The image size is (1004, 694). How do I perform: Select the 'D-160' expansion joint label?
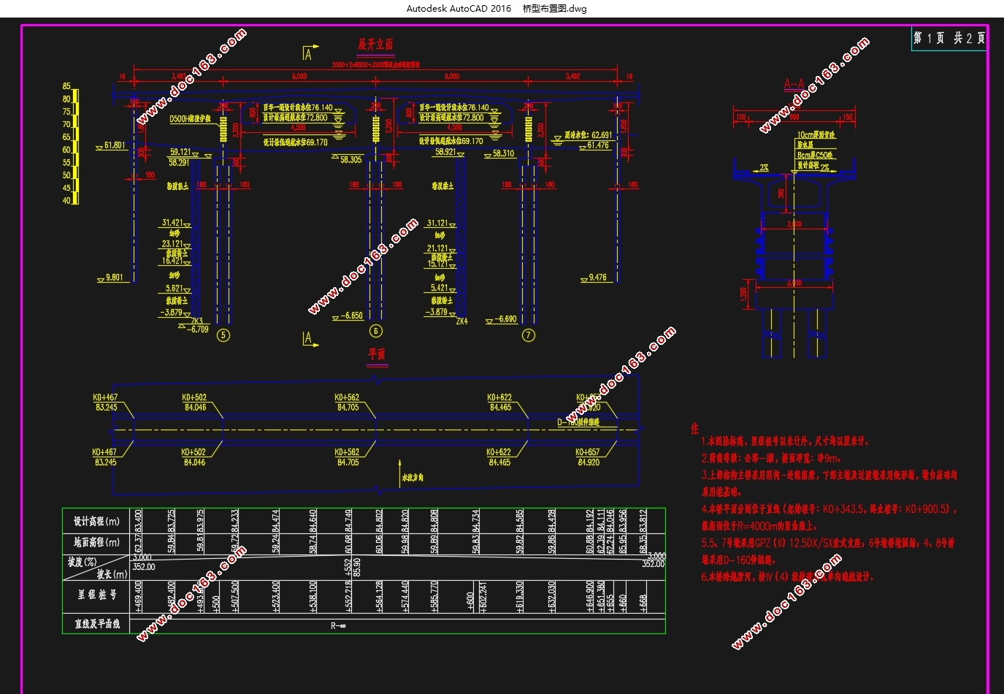pyautogui.click(x=578, y=422)
